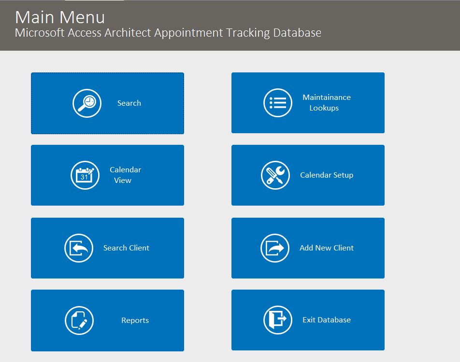Click the right arrow icon beside Add New Client
Screen dimensions: 460x362
275,248
